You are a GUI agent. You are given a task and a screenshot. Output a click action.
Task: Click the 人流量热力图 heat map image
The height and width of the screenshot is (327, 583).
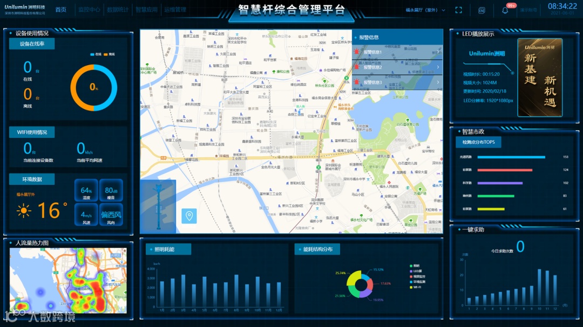tap(69, 281)
